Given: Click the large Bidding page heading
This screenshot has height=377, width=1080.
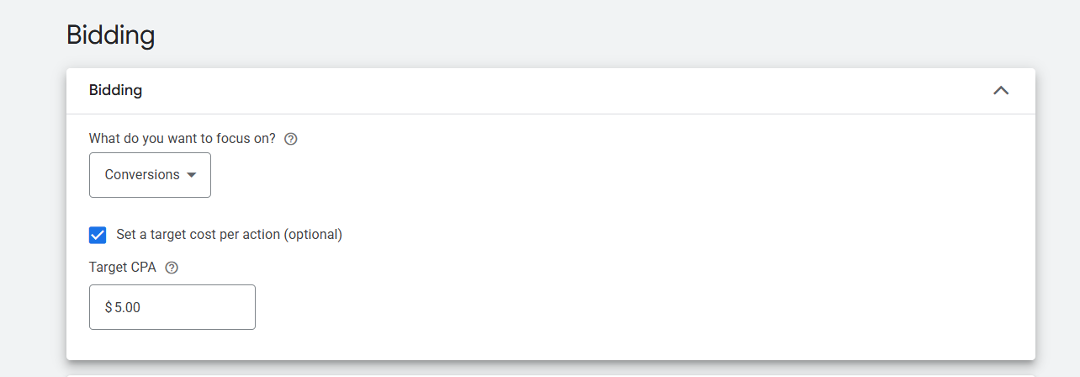Looking at the screenshot, I should (x=110, y=36).
